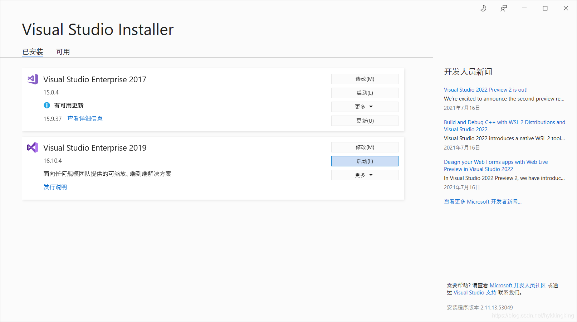Open the Microsoft 开发人员社区 link
This screenshot has width=577, height=322.
tap(518, 286)
